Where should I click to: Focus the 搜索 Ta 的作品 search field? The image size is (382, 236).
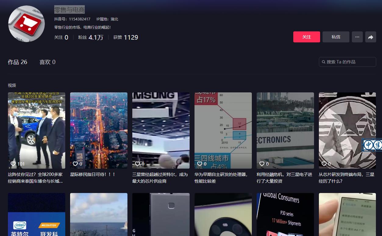click(x=347, y=62)
